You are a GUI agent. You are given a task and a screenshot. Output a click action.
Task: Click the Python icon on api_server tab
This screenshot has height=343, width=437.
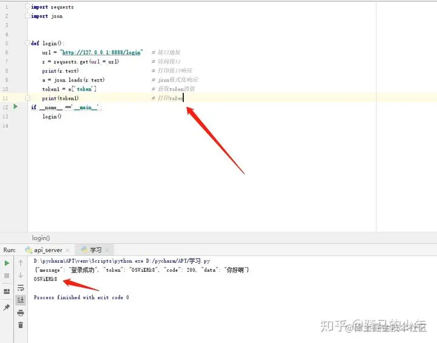click(x=29, y=250)
